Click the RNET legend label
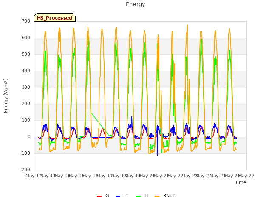 point(169,195)
